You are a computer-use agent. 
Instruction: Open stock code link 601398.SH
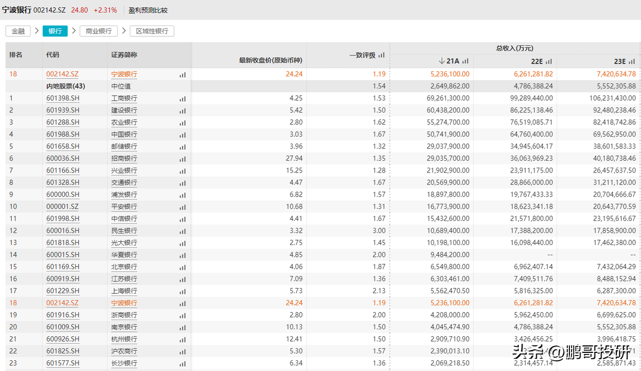tap(62, 99)
